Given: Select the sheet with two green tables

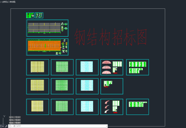Looking at the screenshot, I should click(138, 67).
